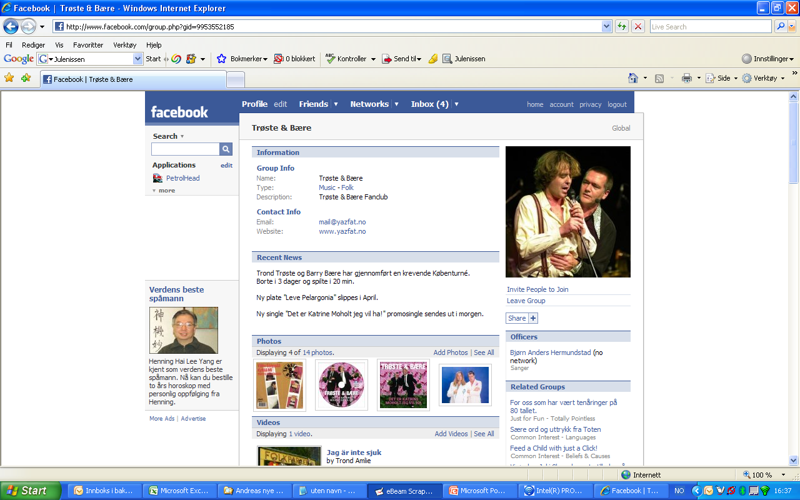
Task: Click the yellow highlighter icon
Action: (x=433, y=59)
